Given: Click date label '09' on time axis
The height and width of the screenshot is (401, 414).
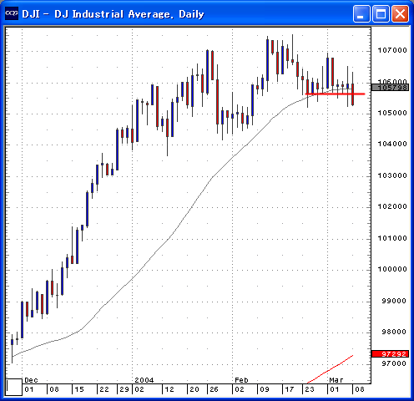Looking at the screenshot, I should (265, 389).
